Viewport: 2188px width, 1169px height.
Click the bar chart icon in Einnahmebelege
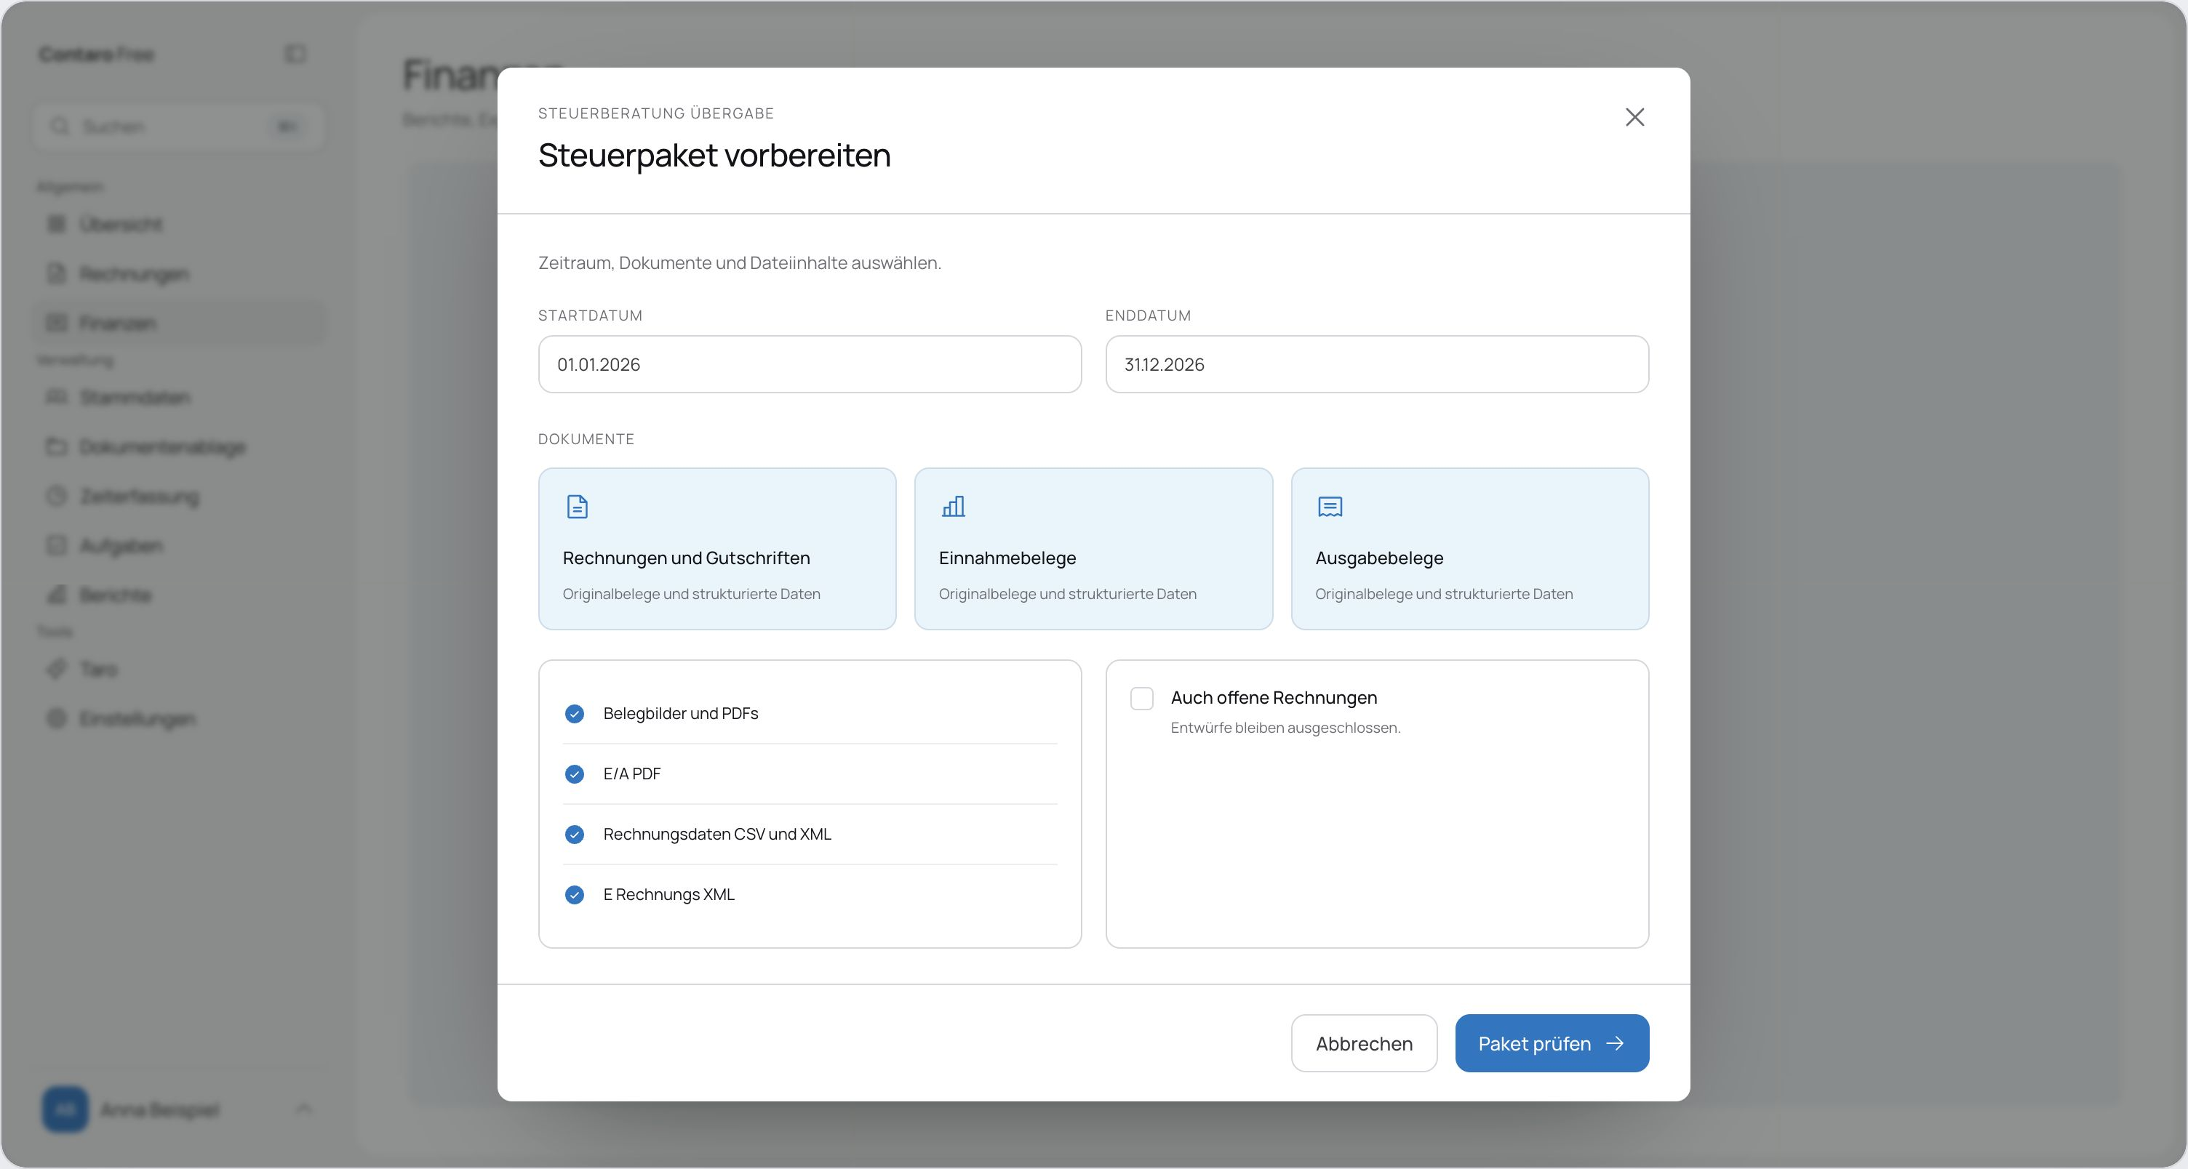(x=953, y=507)
